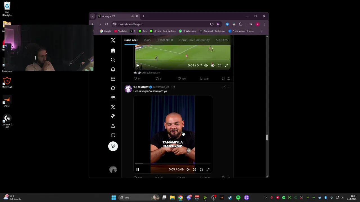This screenshot has height=202, width=360.
Task: Open the (8) WhatsApp bookmark
Action: (187, 31)
